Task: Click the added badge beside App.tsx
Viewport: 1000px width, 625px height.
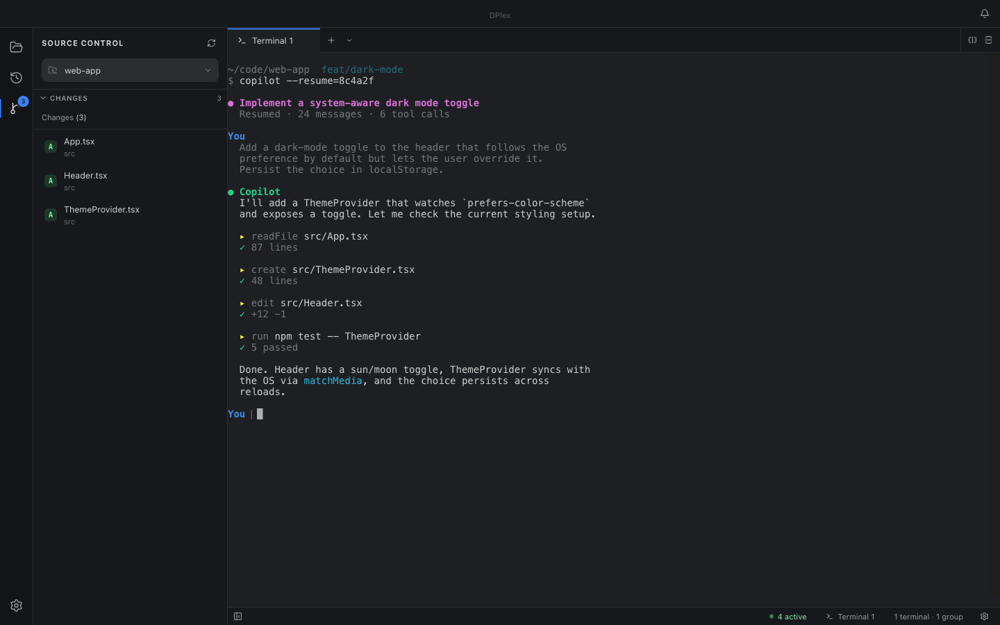Action: coord(50,147)
